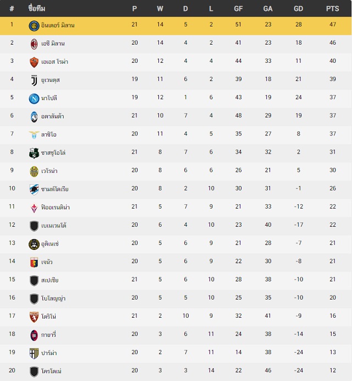Click the Torino bull crest
Image resolution: width=352 pixels, height=381 pixels.
pos(34,317)
